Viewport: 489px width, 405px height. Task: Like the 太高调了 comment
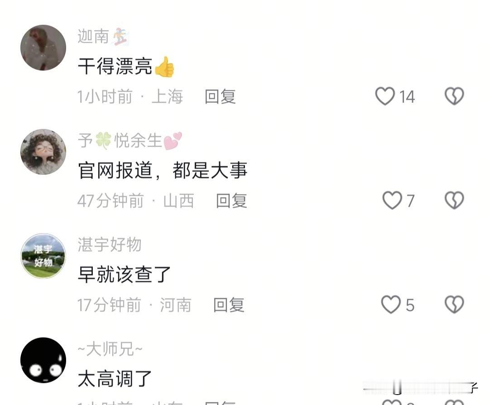(392, 402)
